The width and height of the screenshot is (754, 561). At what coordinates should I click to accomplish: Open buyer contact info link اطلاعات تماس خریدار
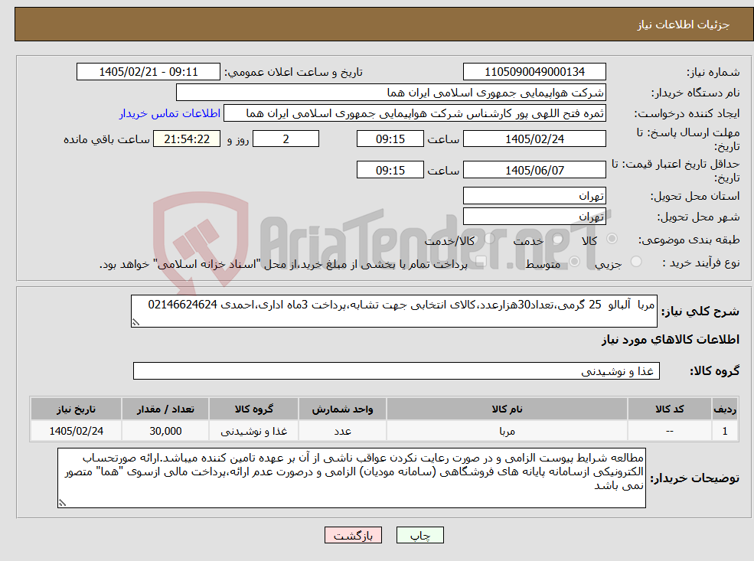(170, 113)
